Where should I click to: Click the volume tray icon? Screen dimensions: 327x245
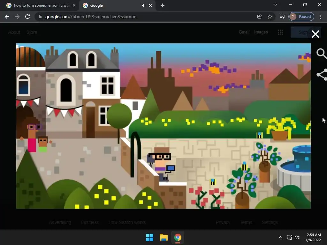click(x=297, y=237)
